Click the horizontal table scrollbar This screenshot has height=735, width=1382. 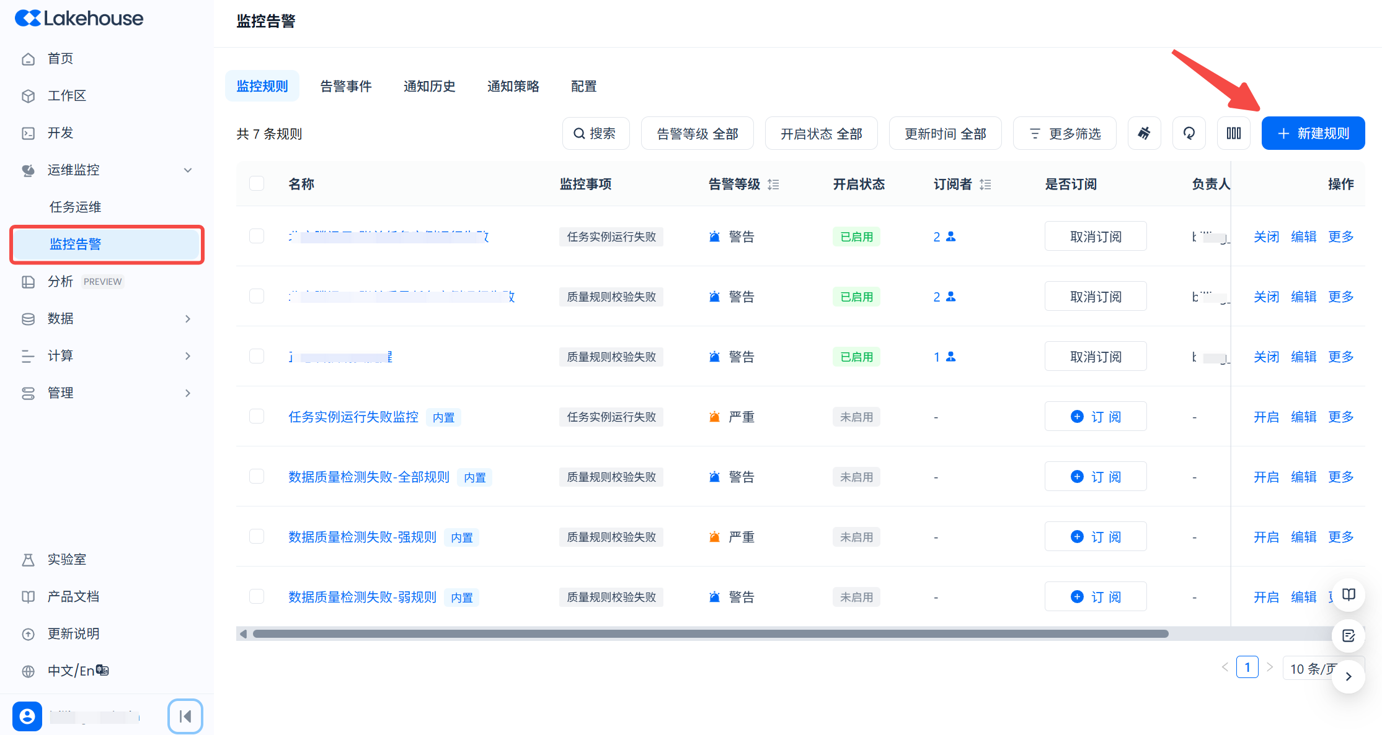click(x=710, y=633)
